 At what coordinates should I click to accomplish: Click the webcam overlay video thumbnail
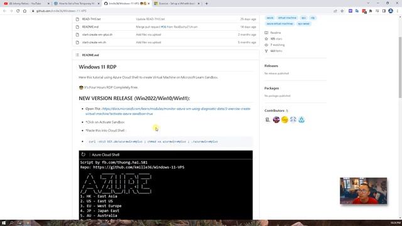pyautogui.click(x=363, y=191)
